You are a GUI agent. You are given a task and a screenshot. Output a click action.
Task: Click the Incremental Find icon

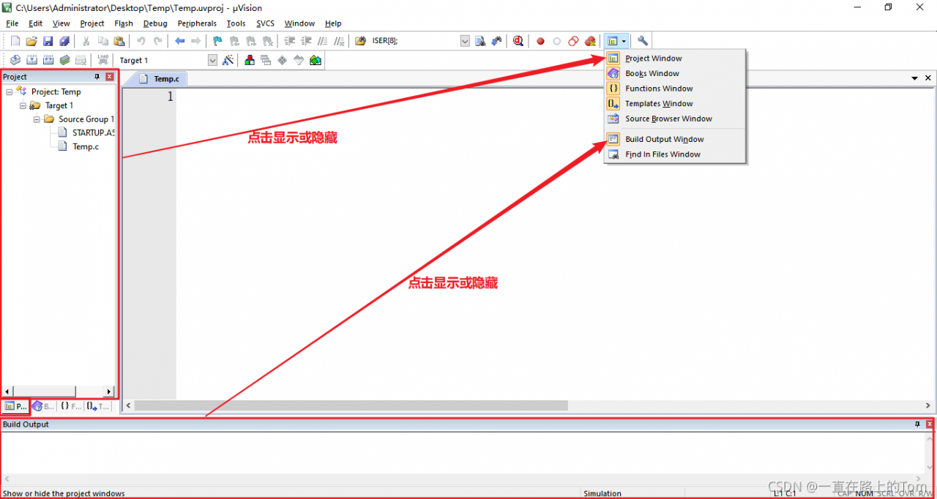coord(496,41)
